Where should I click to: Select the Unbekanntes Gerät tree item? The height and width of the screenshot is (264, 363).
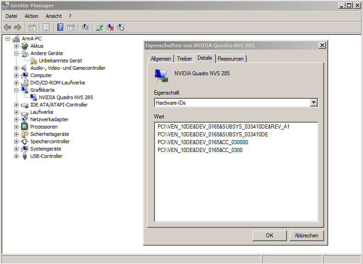(60, 61)
